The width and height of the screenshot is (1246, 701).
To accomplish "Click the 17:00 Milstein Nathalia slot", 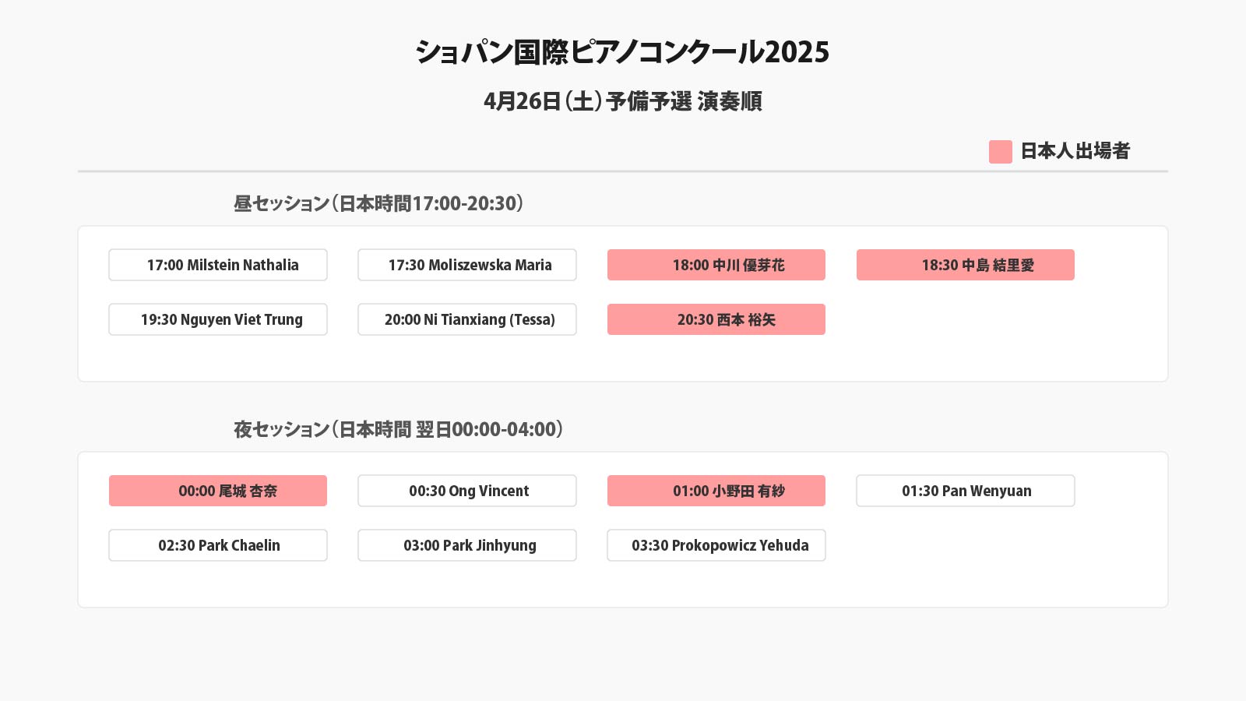I will (x=218, y=265).
